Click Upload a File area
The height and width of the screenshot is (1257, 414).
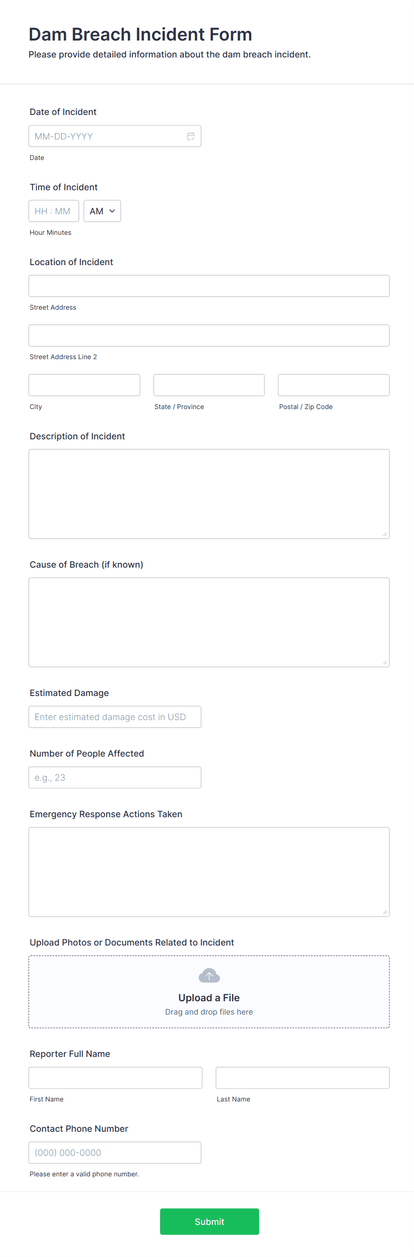pos(209,991)
